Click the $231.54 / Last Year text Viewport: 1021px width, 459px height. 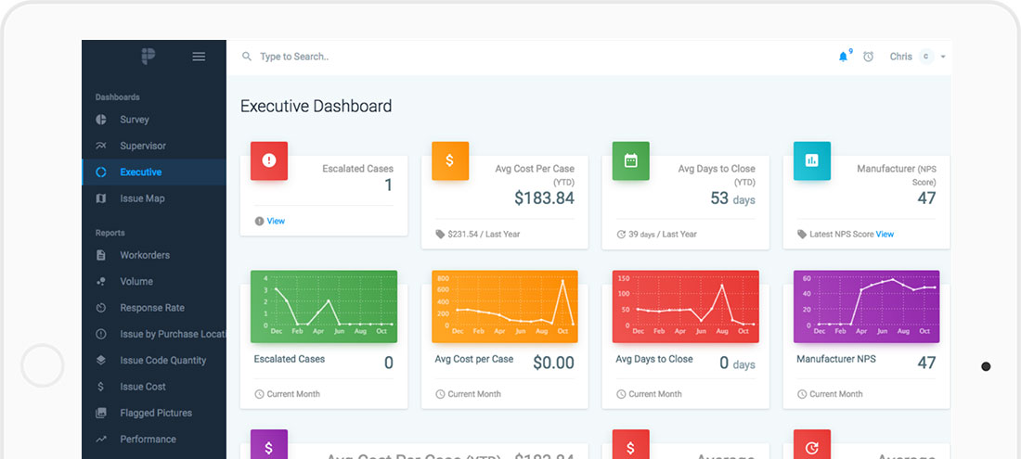(x=484, y=234)
